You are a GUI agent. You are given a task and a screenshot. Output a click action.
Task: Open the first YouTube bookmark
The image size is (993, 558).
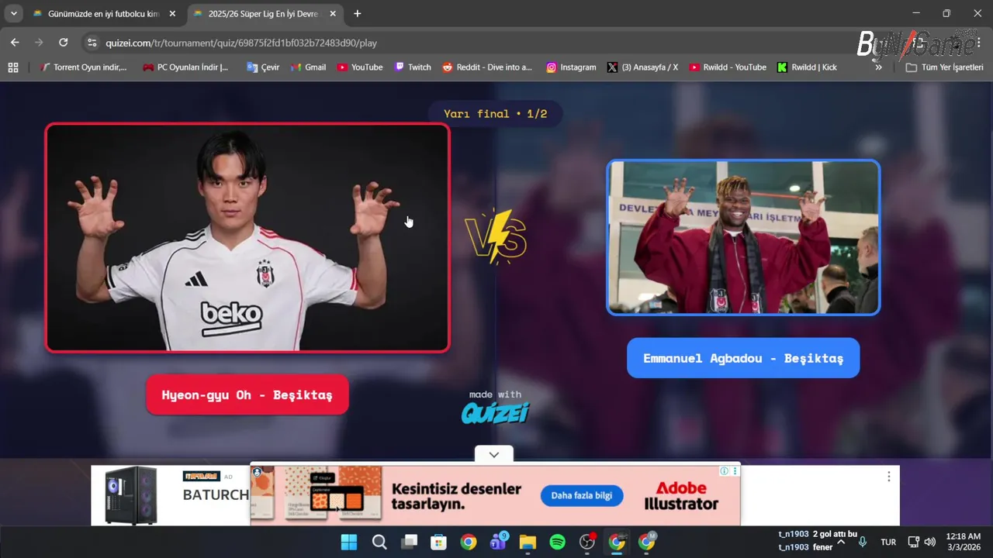pyautogui.click(x=360, y=67)
